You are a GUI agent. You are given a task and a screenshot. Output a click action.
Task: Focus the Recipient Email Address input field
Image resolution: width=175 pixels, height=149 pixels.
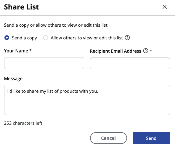click(130, 63)
